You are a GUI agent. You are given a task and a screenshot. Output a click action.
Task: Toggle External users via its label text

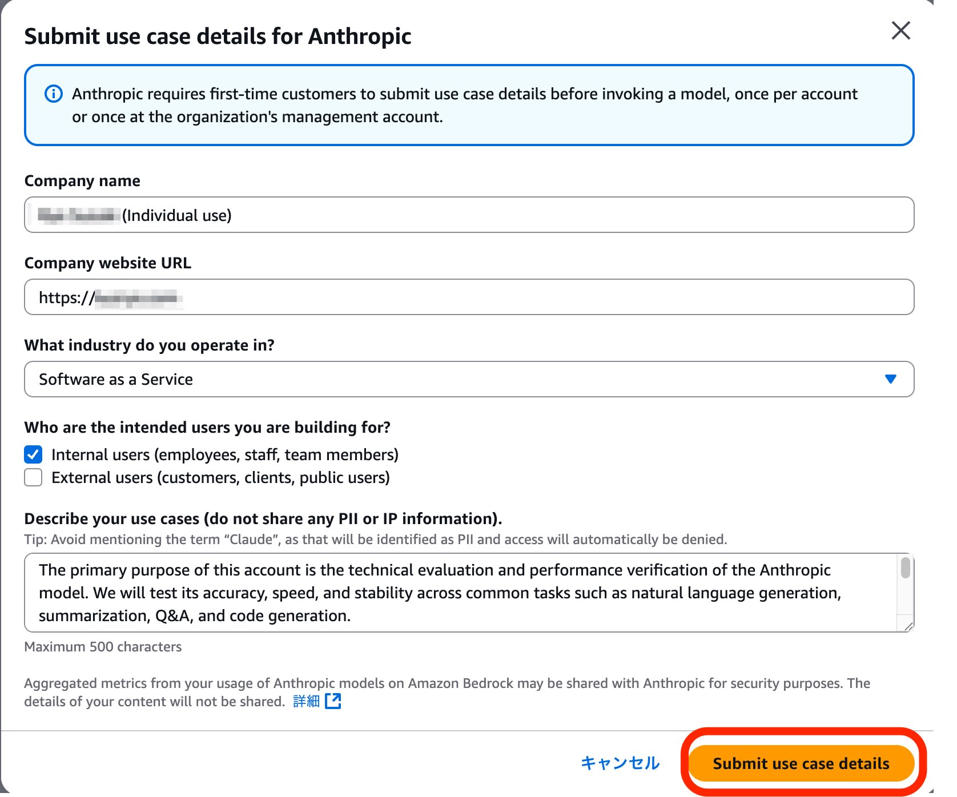click(220, 477)
